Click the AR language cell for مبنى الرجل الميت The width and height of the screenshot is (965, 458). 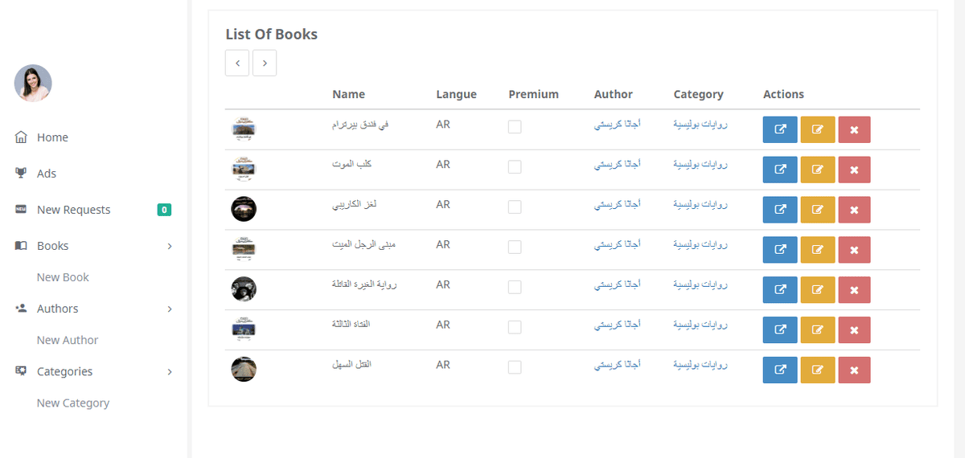coord(443,245)
